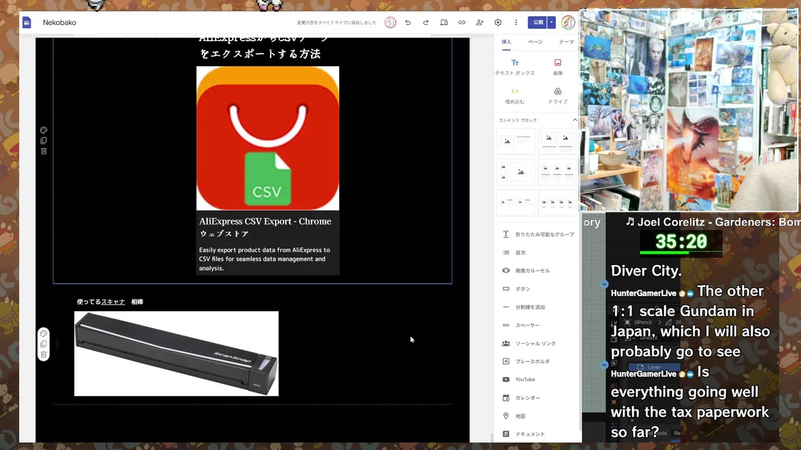
Task: Choose content block with one image and text
Action: tap(516, 141)
